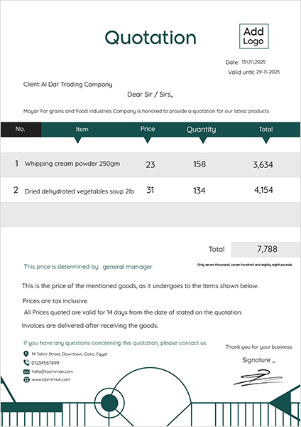Click the down arrow under Item header

[77, 140]
